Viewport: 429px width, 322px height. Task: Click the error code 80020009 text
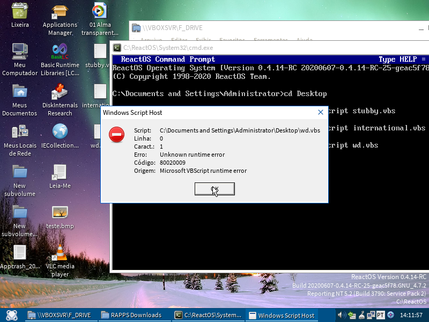(172, 163)
